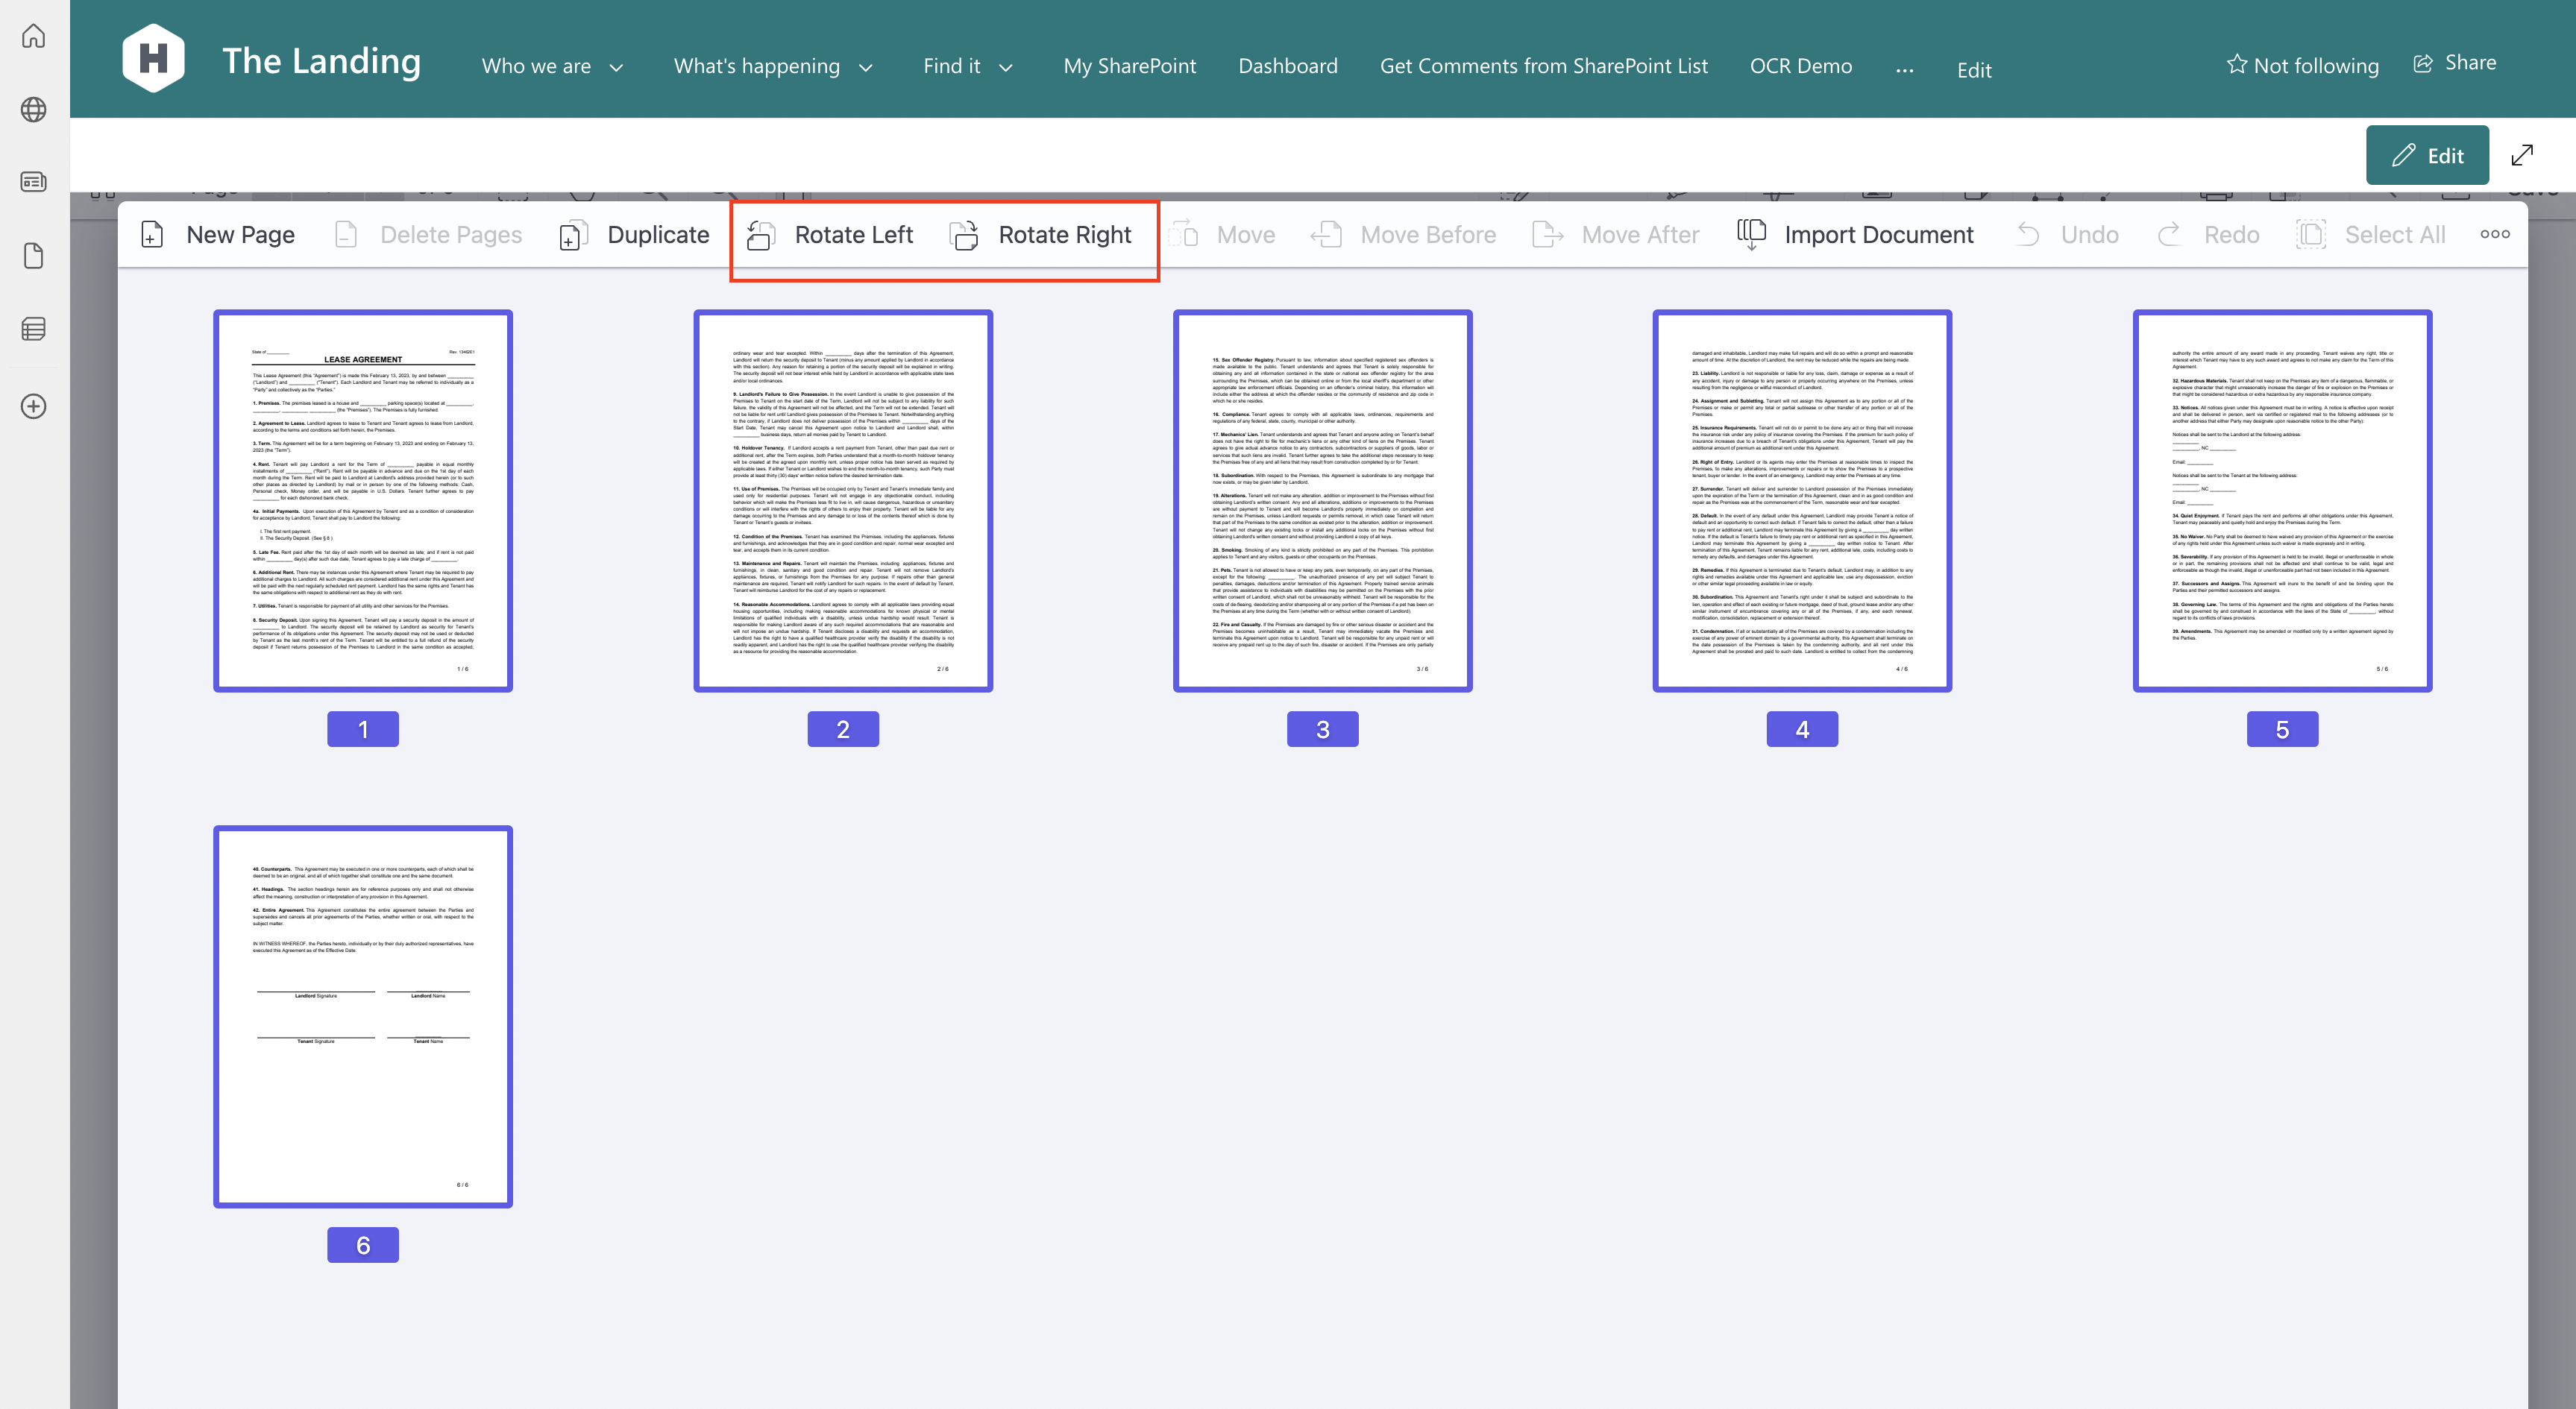Switch to the Dashboard page
The width and height of the screenshot is (2576, 1409).
[x=1287, y=66]
